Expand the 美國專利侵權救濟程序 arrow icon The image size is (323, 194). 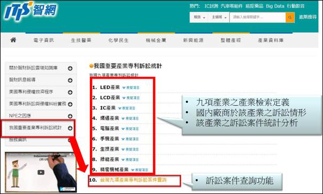pos(70,92)
